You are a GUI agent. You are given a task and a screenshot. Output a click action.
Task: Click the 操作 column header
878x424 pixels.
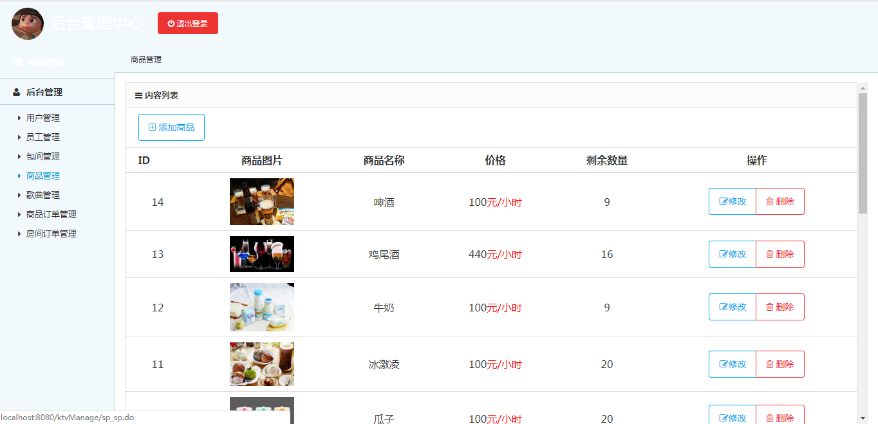[x=757, y=160]
